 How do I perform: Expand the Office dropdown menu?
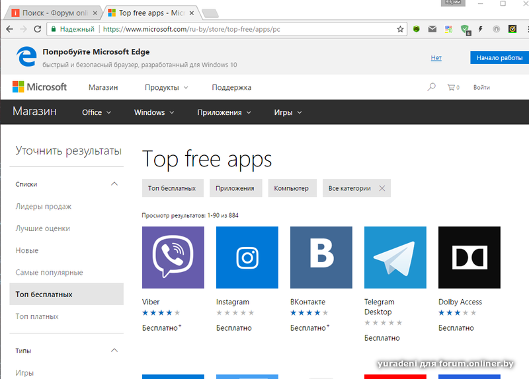(97, 112)
